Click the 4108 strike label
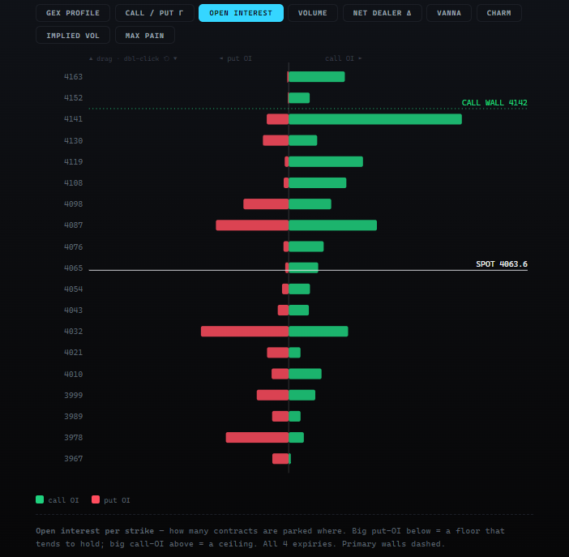569x557 pixels. pos(73,183)
